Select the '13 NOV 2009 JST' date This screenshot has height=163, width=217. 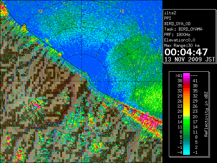(190, 59)
